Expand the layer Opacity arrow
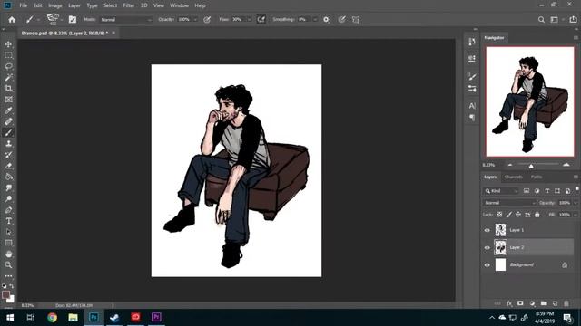 tap(576, 203)
